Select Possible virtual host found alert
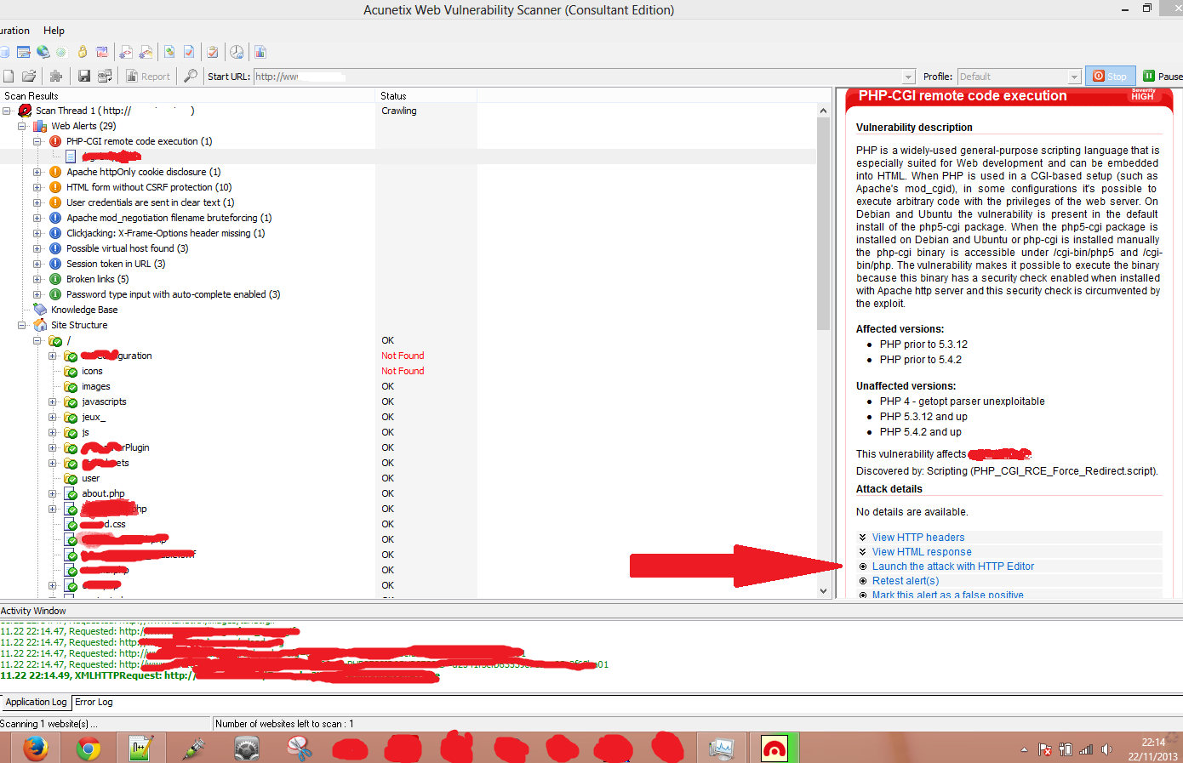This screenshot has height=763, width=1183. (x=128, y=248)
